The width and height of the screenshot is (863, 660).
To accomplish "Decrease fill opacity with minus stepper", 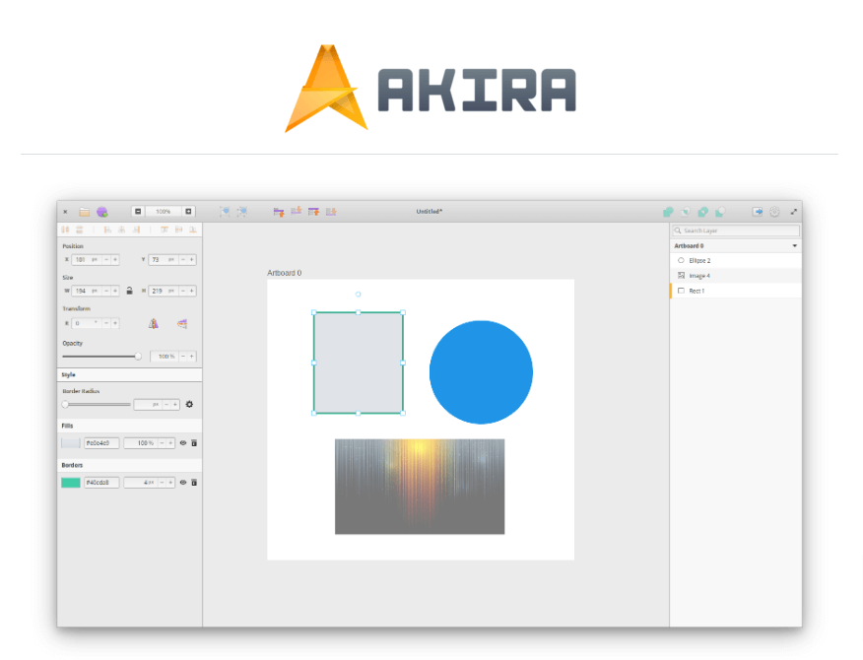I will [162, 442].
